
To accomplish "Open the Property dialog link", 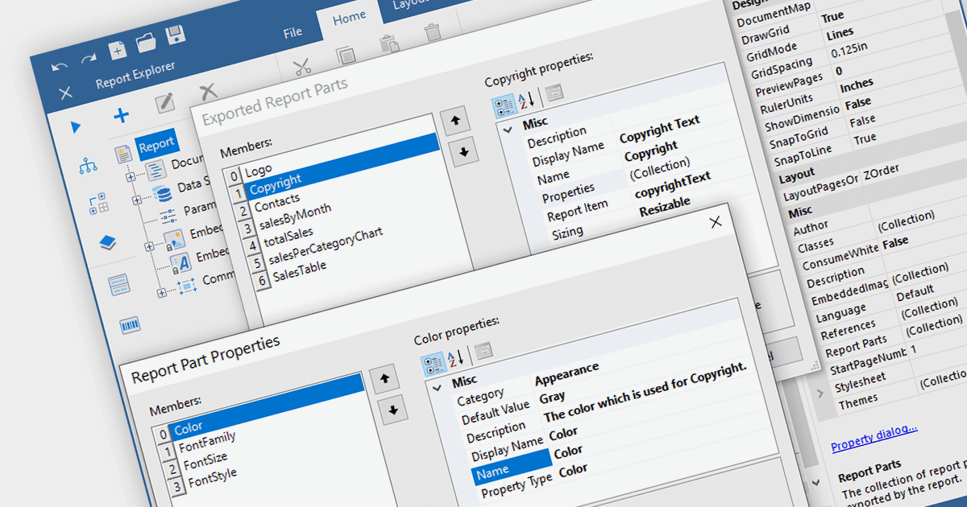I will 874,439.
